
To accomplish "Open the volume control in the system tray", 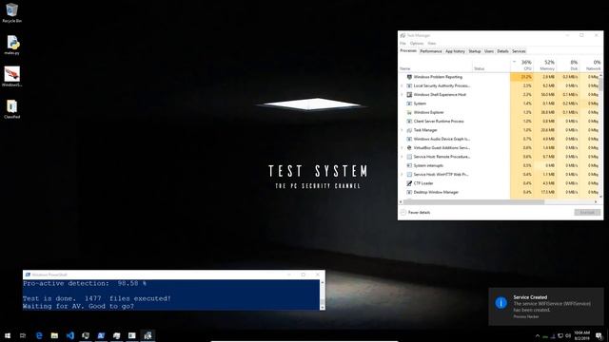I will click(568, 335).
